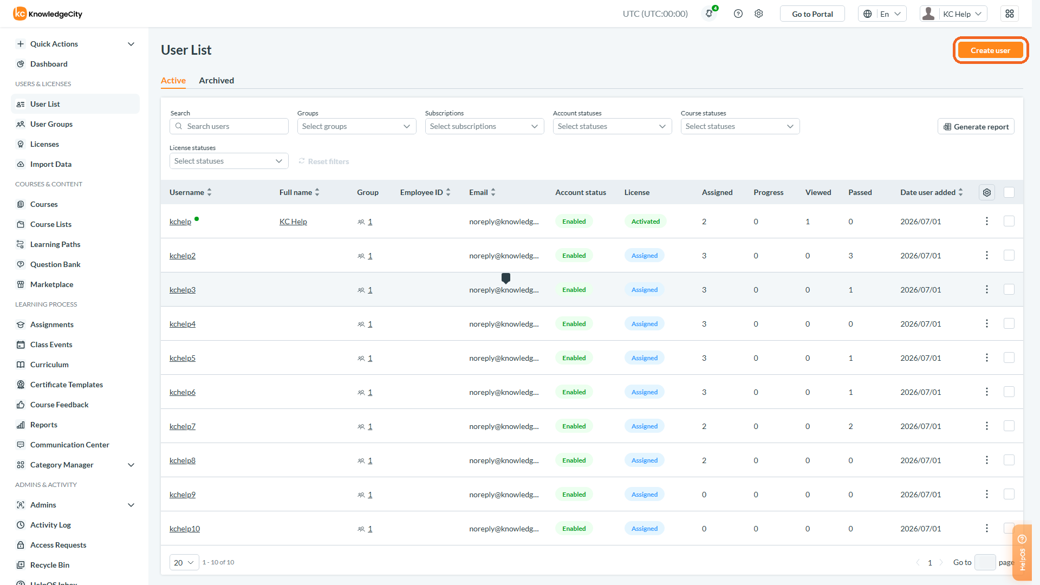Open the notifications bell icon
Image resolution: width=1040 pixels, height=585 pixels.
pyautogui.click(x=709, y=14)
